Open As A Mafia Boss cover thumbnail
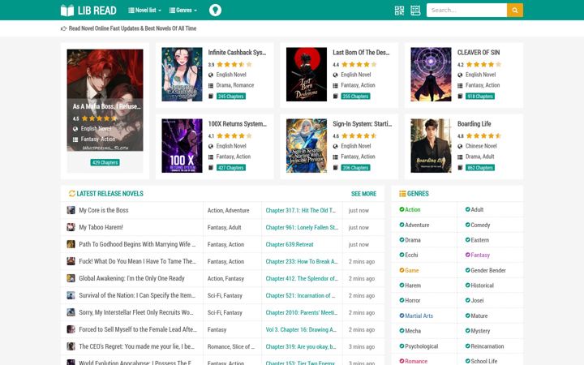This screenshot has width=584, height=365. pyautogui.click(x=105, y=100)
